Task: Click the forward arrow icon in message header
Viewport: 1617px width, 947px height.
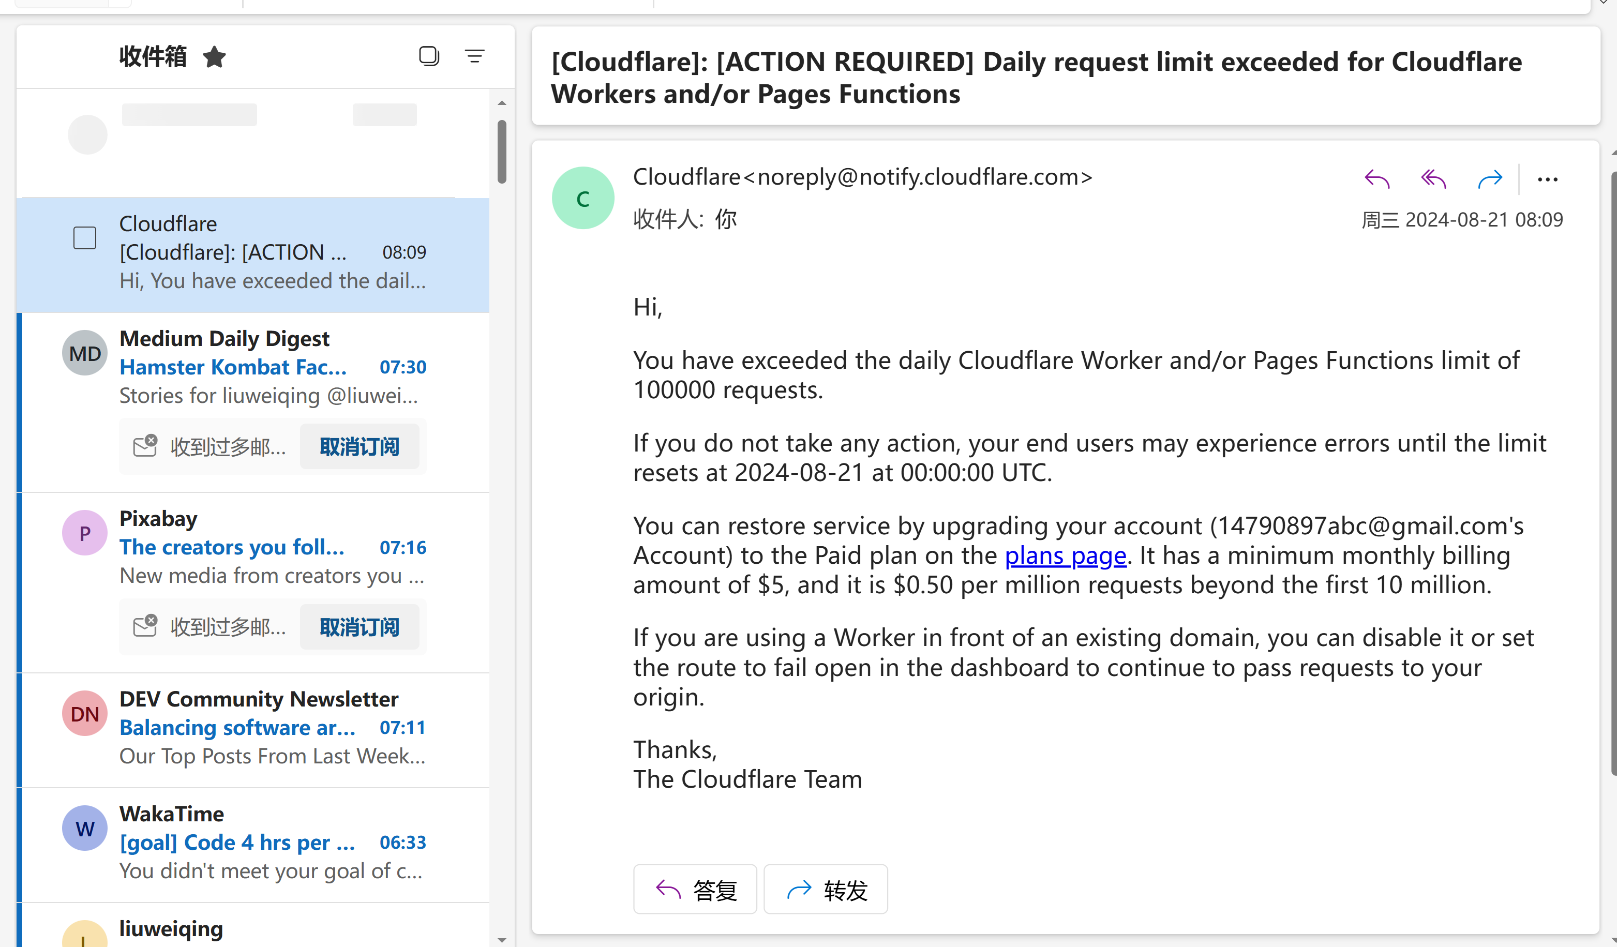Action: [x=1490, y=179]
